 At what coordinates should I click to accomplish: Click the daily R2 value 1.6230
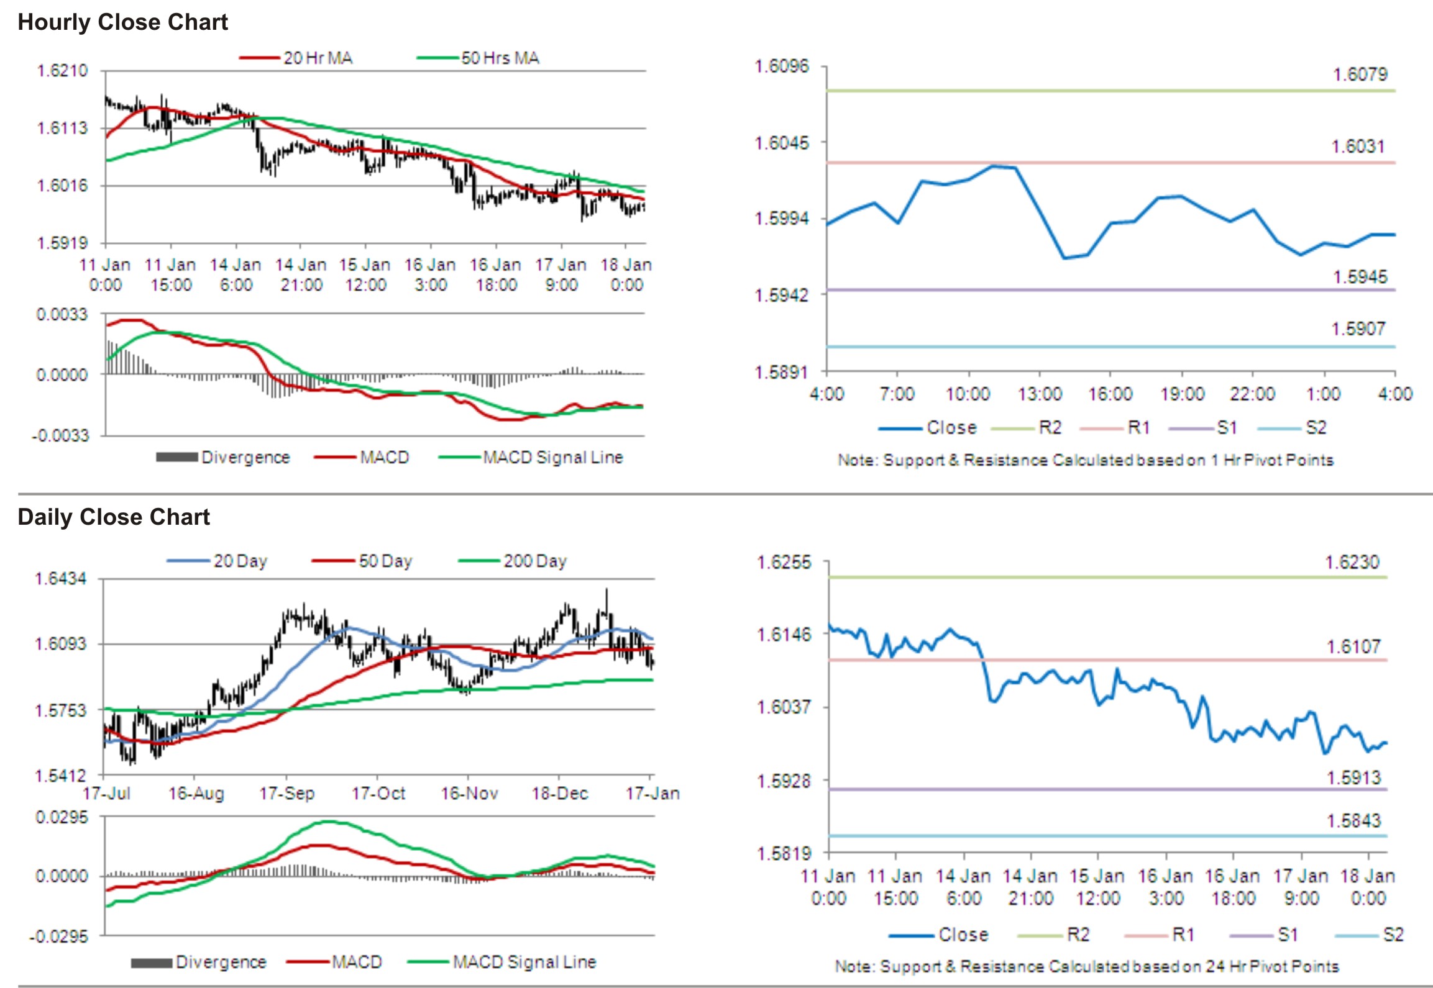click(1352, 562)
